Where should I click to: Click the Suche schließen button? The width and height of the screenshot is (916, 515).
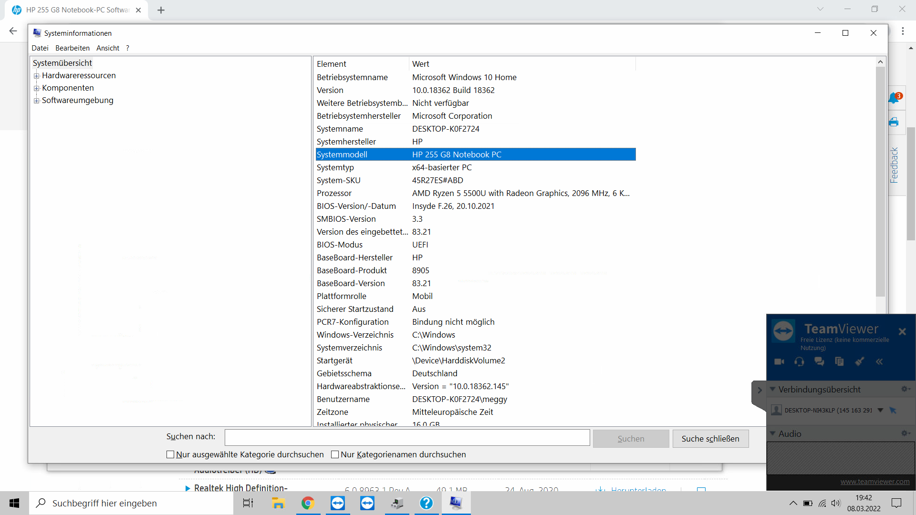coord(710,439)
